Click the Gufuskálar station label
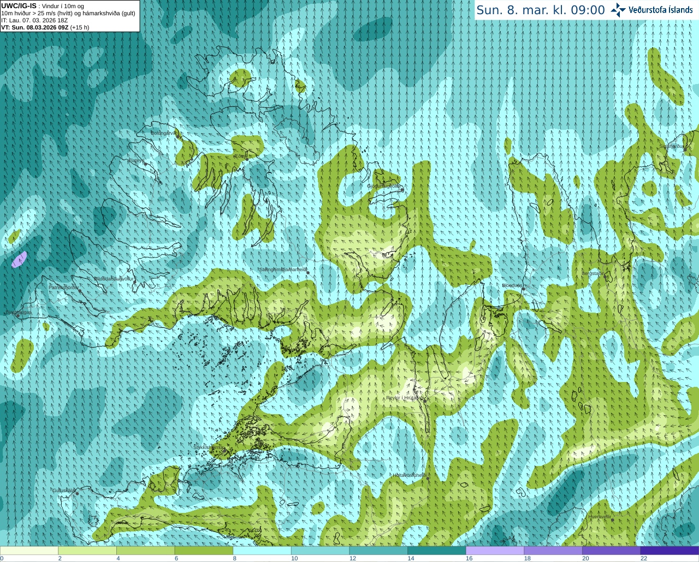699x562 pixels. click(63, 491)
